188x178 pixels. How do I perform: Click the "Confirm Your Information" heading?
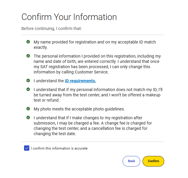(x=69, y=17)
